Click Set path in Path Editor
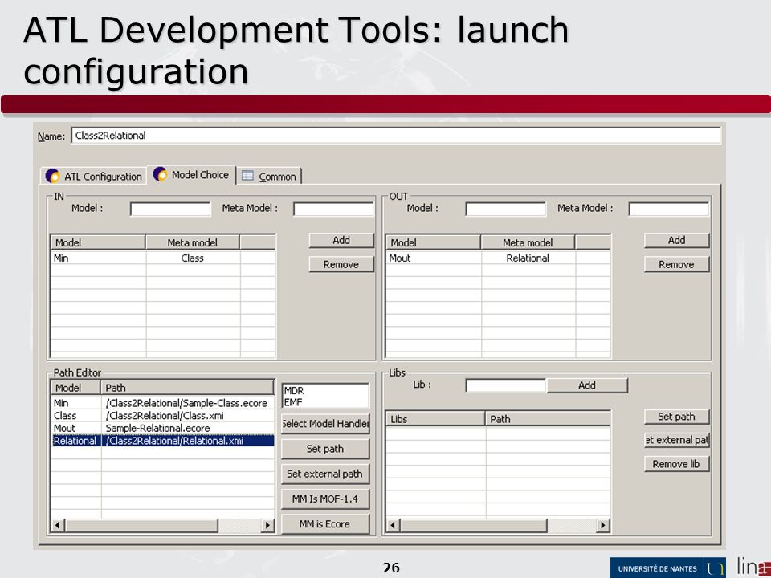The image size is (771, 578). (325, 449)
